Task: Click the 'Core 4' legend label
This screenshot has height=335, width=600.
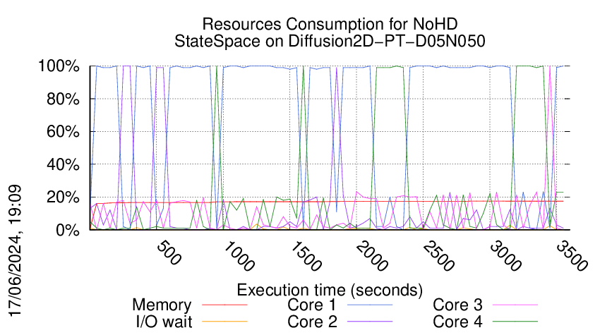Action: pos(457,322)
